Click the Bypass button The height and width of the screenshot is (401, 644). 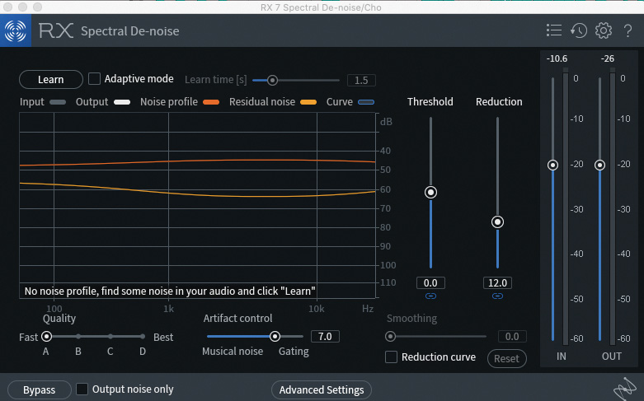39,390
